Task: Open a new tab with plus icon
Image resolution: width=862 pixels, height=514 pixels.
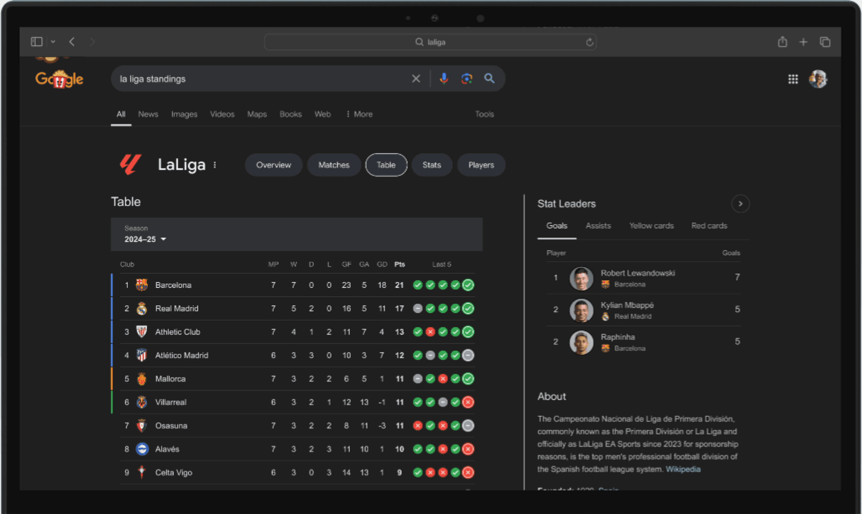Action: pyautogui.click(x=803, y=42)
